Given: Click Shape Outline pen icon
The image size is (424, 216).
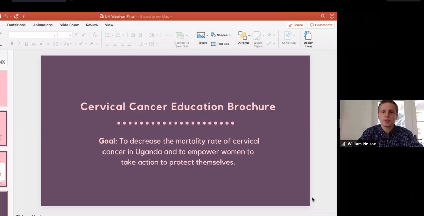Looking at the screenshot, I should [269, 44].
